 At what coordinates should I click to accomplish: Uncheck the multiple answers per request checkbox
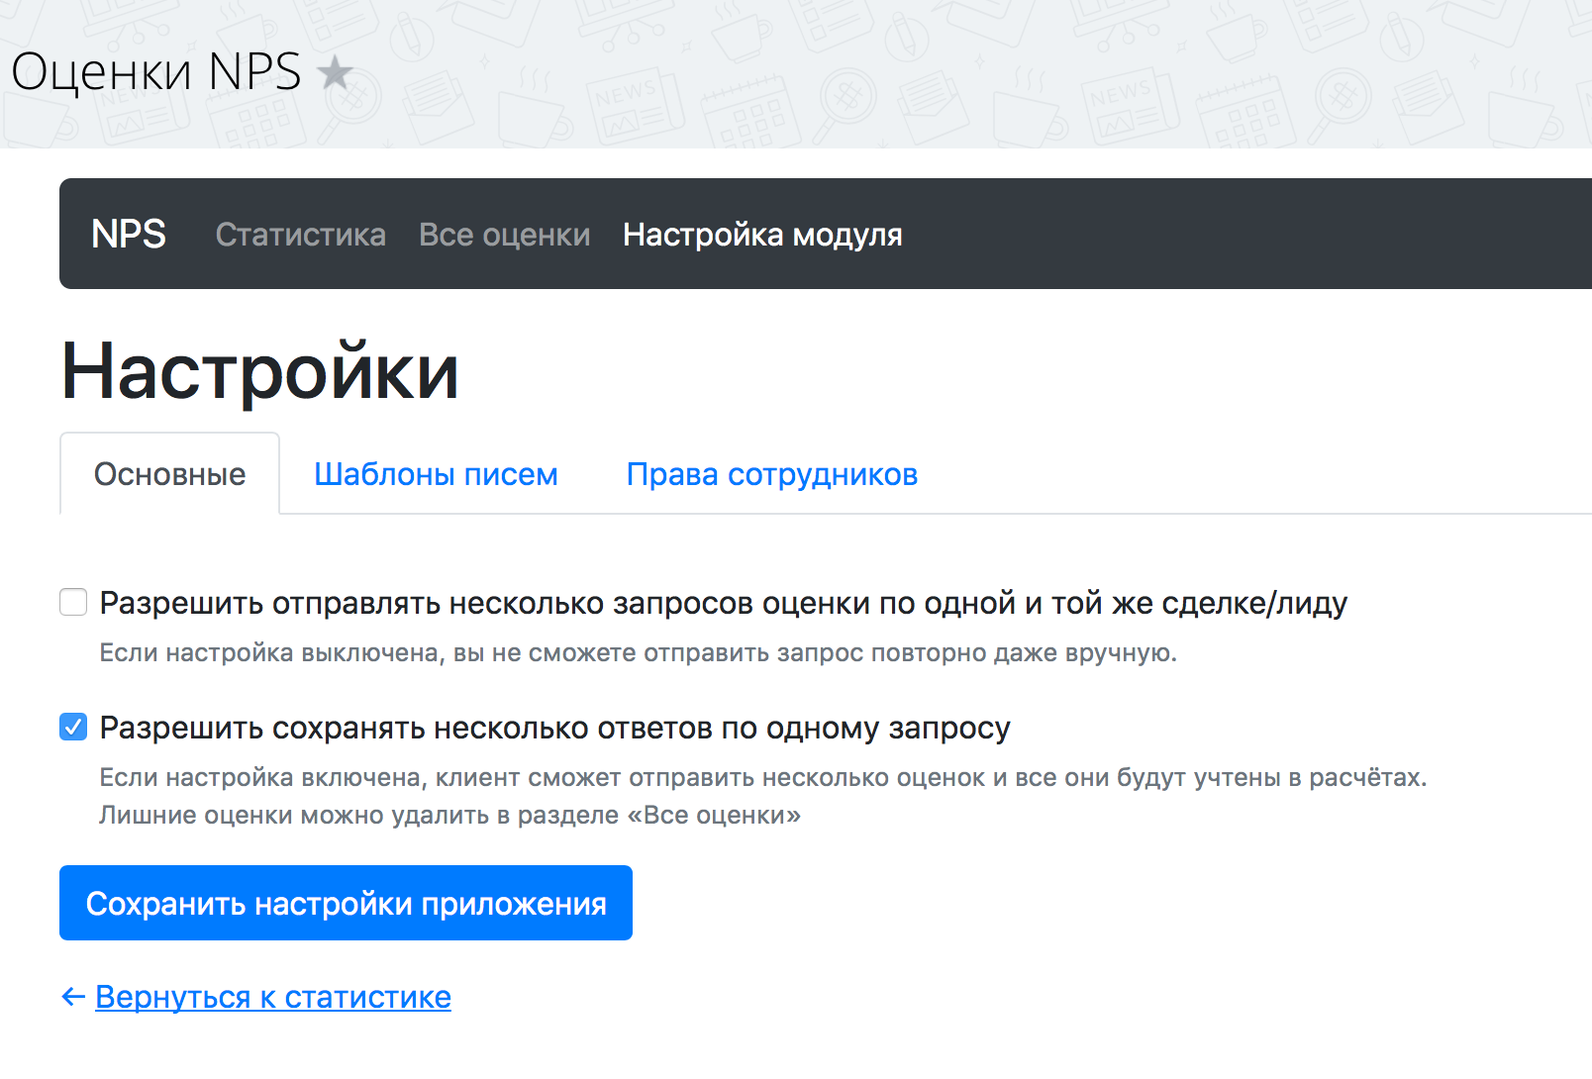click(x=73, y=727)
